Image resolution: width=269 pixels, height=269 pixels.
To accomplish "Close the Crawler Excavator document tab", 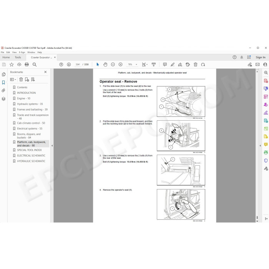I will click(55, 57).
